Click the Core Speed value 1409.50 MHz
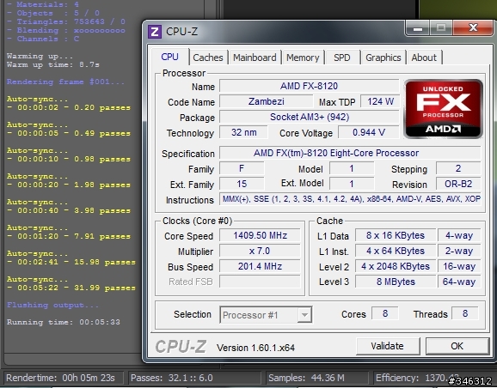 pyautogui.click(x=260, y=235)
